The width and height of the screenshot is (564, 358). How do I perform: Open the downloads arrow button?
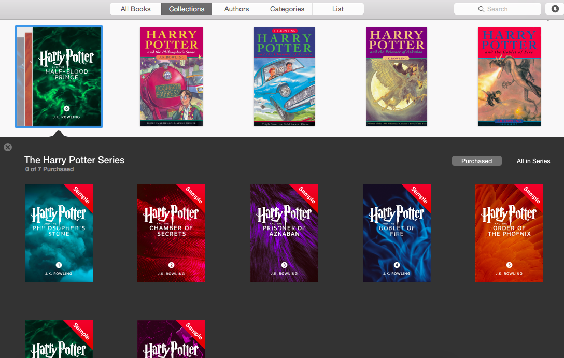click(555, 9)
